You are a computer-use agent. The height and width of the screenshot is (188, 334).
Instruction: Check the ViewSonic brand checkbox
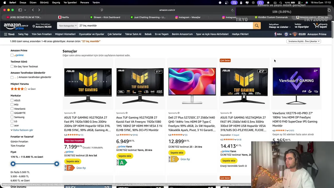click(12, 109)
